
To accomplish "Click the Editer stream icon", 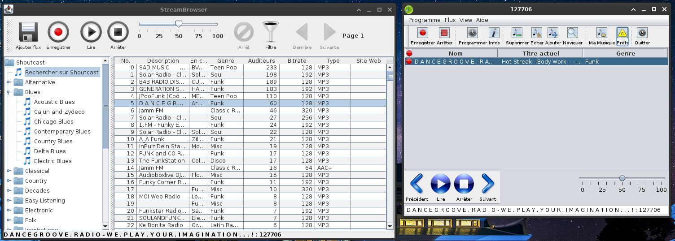I will click(537, 33).
